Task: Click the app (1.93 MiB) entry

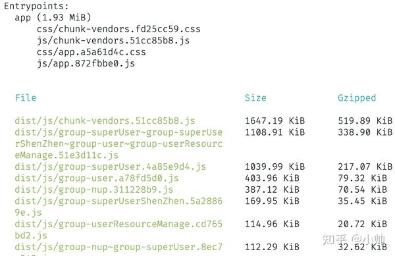Action: pyautogui.click(x=53, y=18)
